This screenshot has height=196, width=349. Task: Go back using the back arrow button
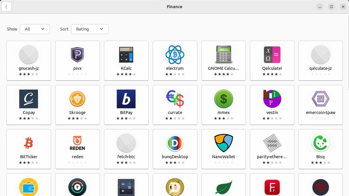pos(6,6)
